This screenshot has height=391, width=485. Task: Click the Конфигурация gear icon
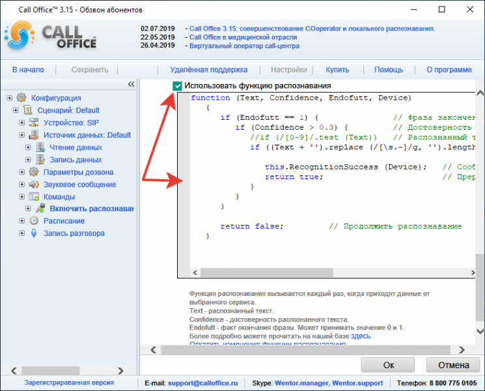pyautogui.click(x=21, y=98)
